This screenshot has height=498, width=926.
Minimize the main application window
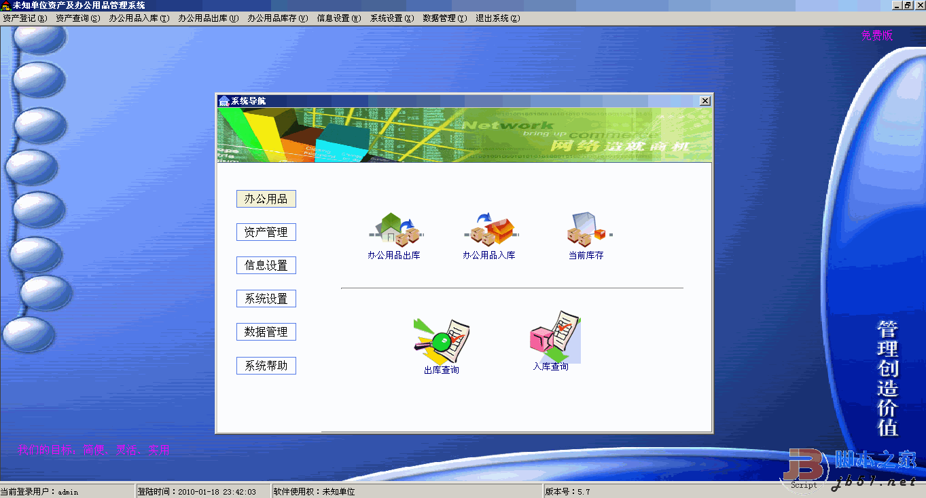[897, 5]
